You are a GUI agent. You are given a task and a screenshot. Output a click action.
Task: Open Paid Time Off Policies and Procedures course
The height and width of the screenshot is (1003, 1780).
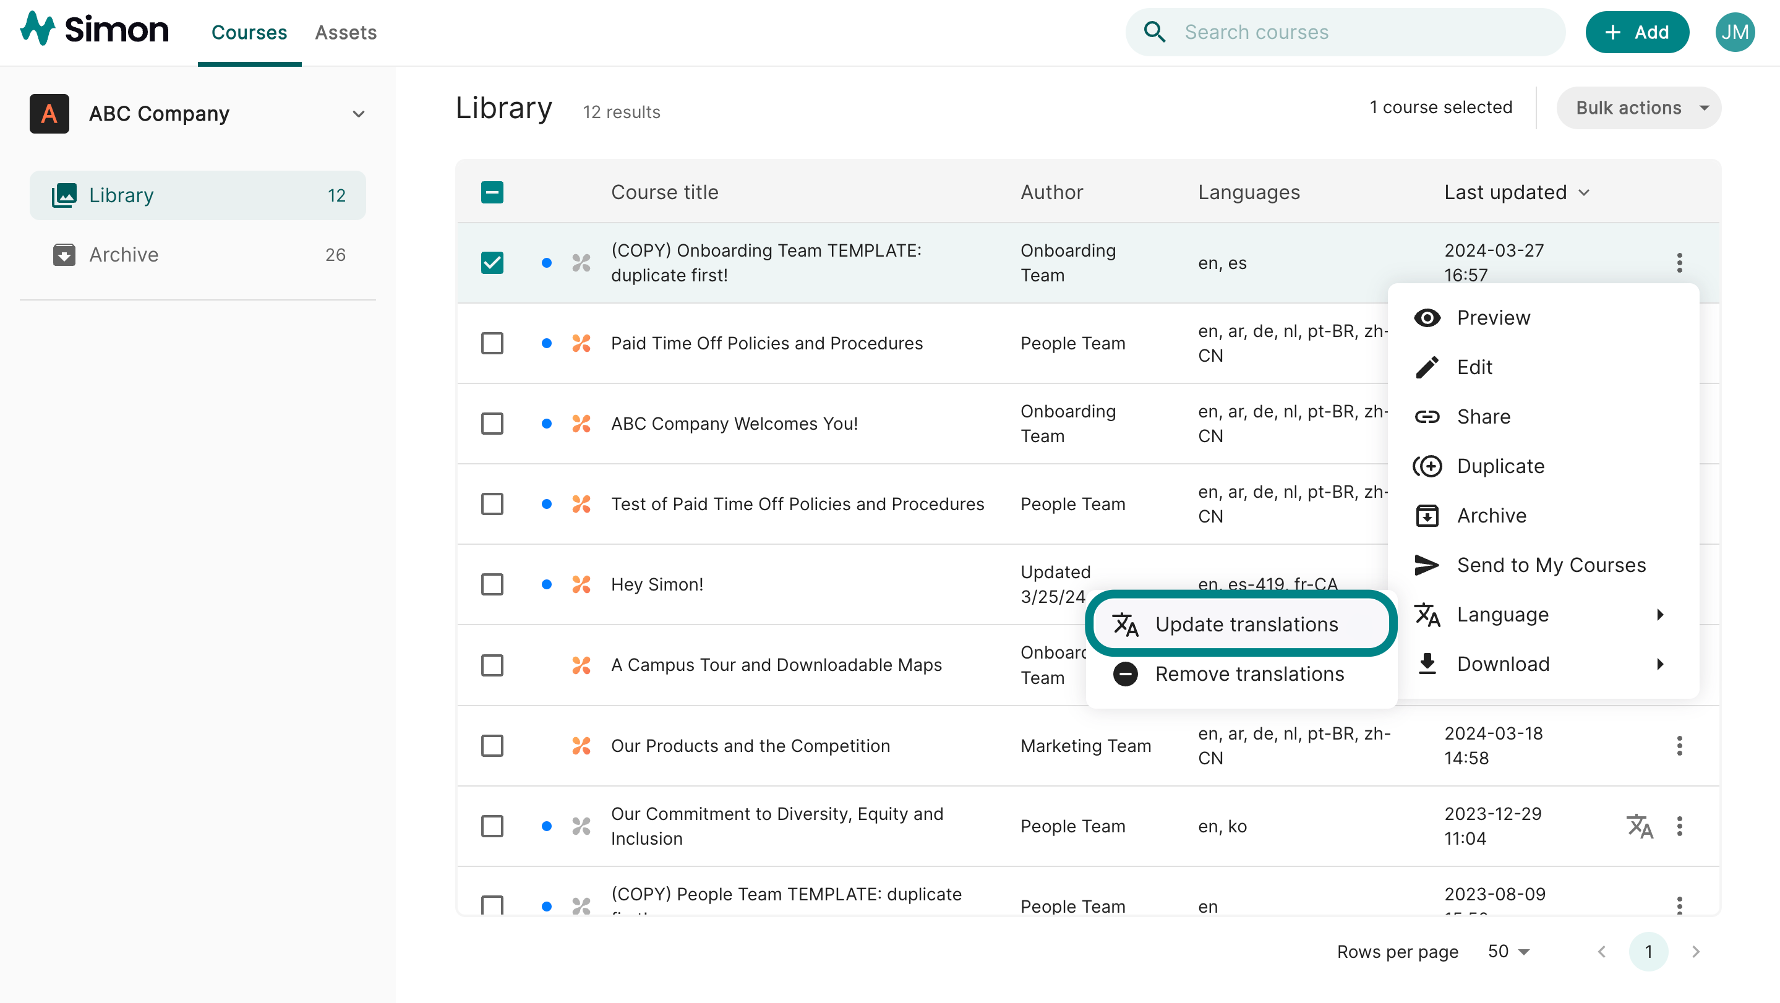766,343
